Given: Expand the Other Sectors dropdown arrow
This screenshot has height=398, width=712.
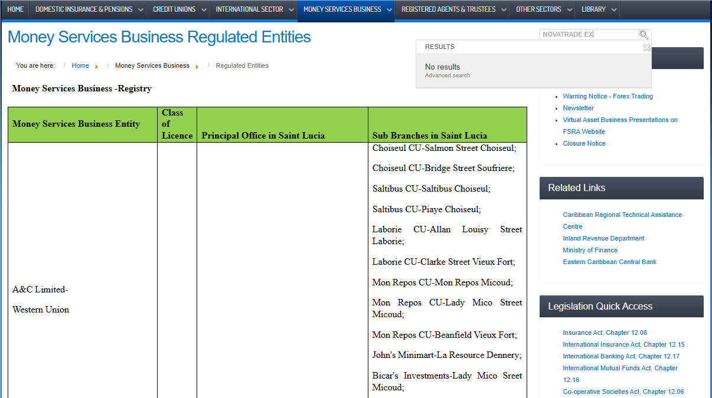Looking at the screenshot, I should pyautogui.click(x=569, y=10).
